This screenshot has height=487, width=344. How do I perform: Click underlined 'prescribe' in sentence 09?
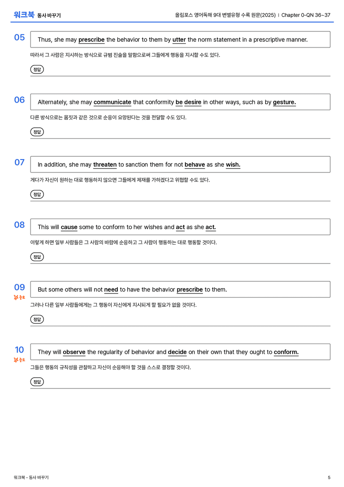click(190, 289)
